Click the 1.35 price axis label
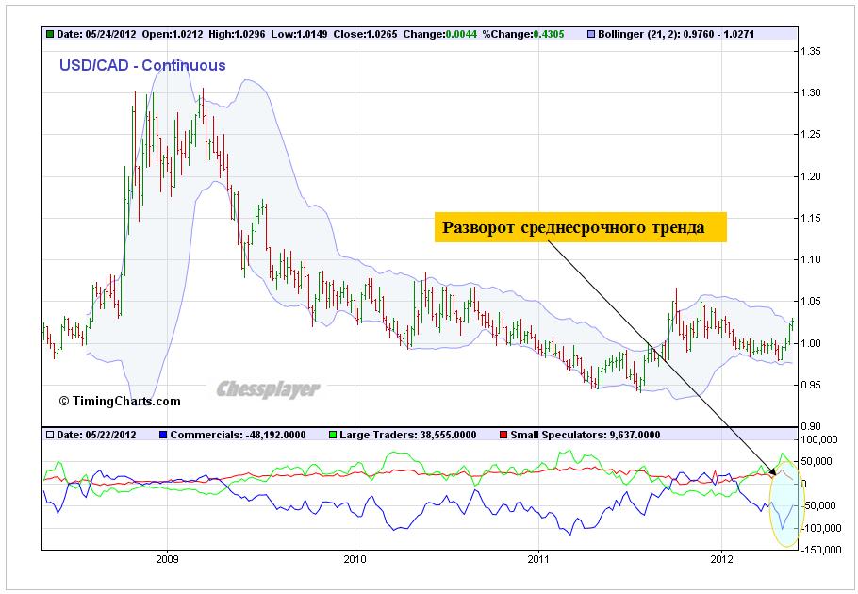The image size is (858, 594). (x=813, y=51)
